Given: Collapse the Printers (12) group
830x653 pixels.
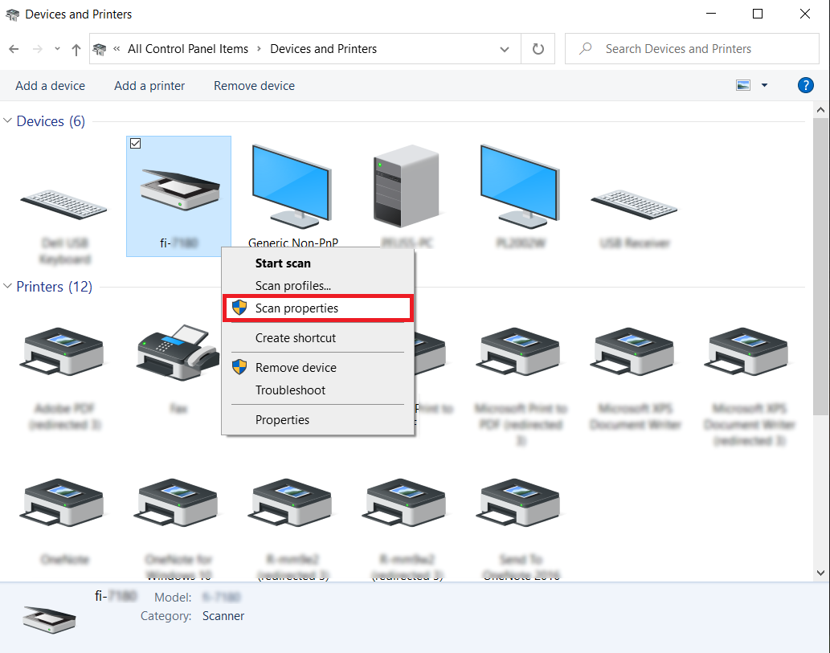Looking at the screenshot, I should (x=8, y=287).
